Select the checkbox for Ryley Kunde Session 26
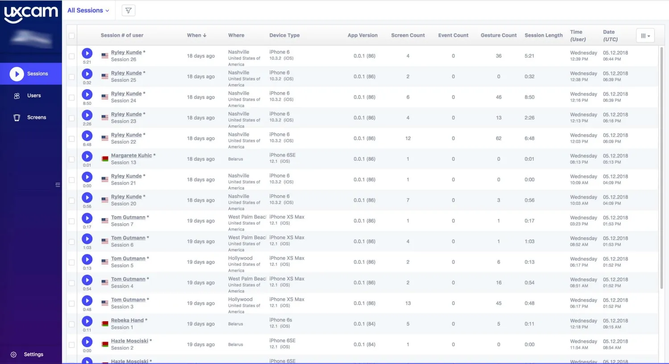Image resolution: width=669 pixels, height=364 pixels. tap(71, 56)
